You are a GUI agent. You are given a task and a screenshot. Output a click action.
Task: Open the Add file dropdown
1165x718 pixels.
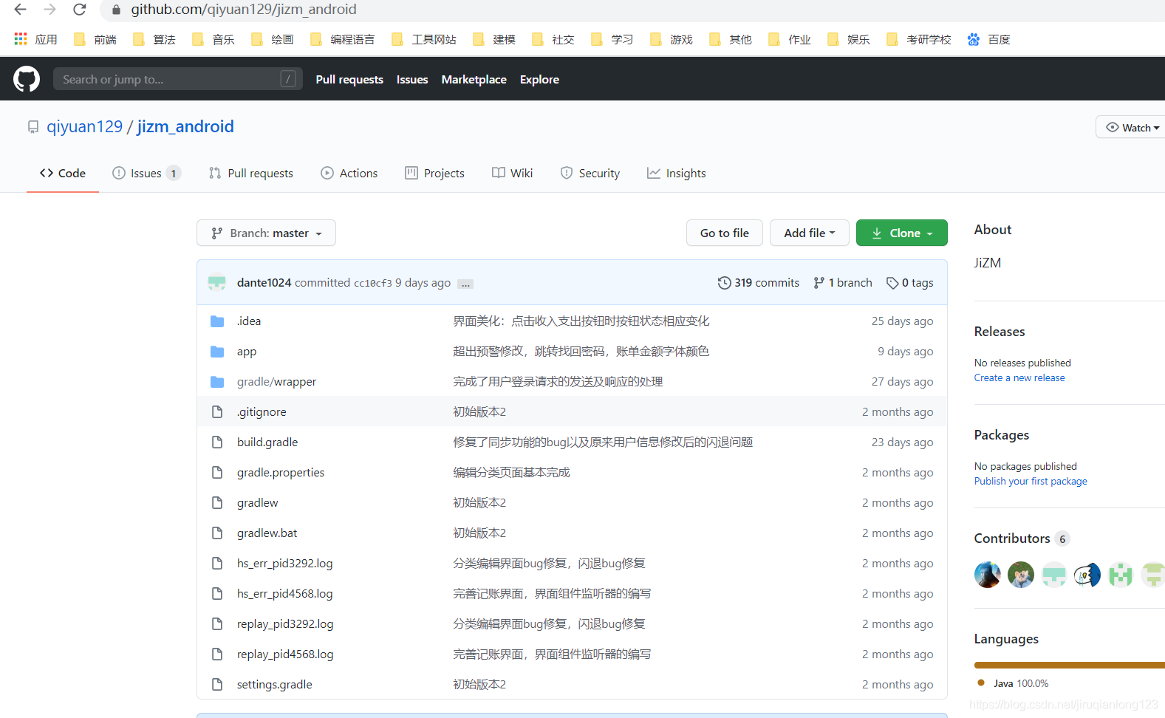tap(810, 233)
